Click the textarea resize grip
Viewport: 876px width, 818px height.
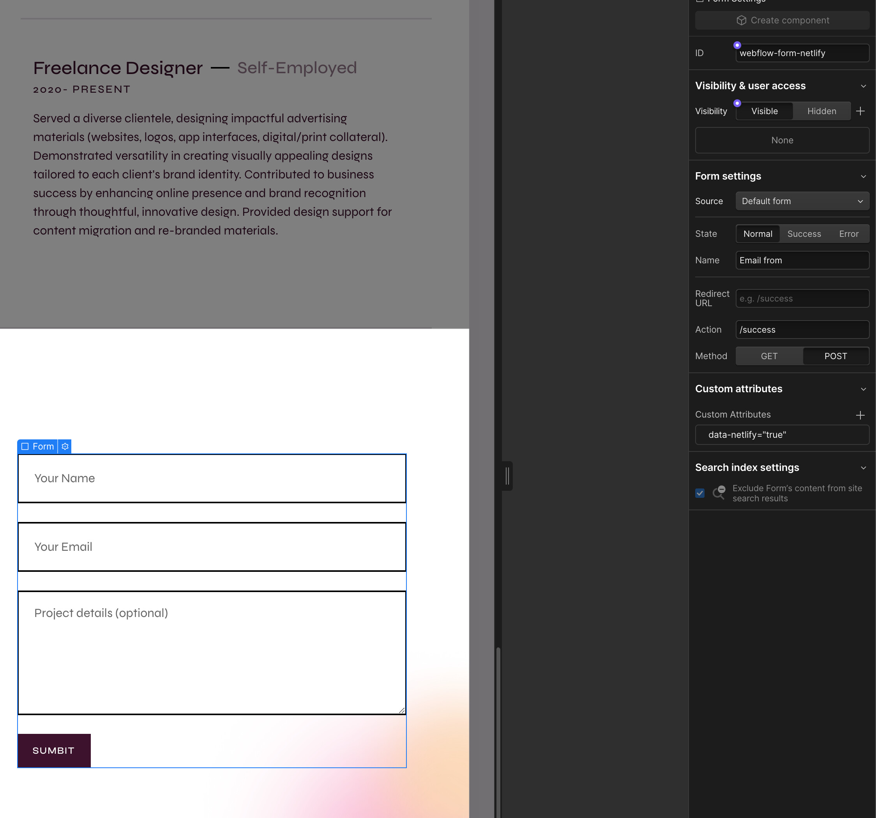pos(401,710)
